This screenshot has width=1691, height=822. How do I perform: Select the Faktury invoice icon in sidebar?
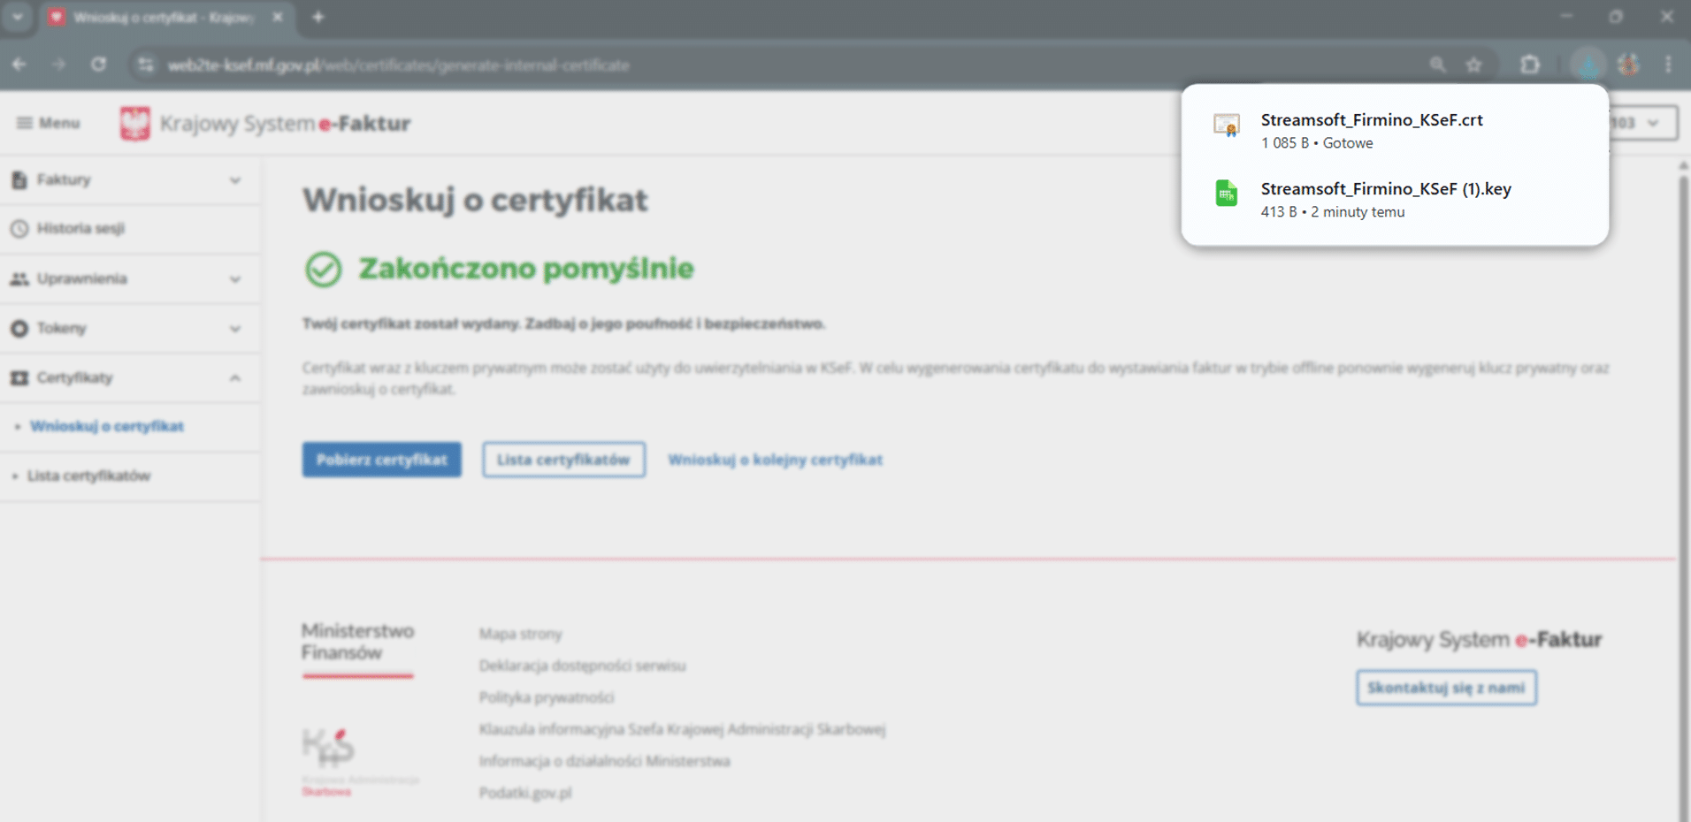pyautogui.click(x=18, y=179)
